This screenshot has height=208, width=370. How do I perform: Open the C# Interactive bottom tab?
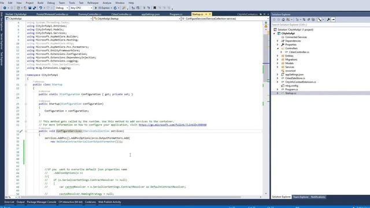click(71, 202)
